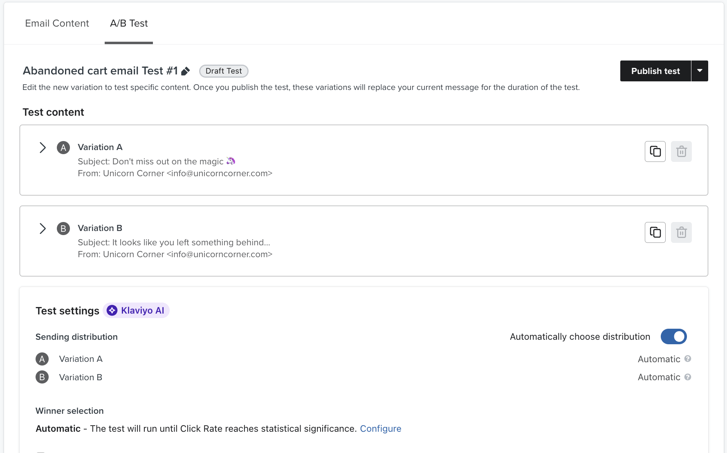Screen dimensions: 727x453
Task: Edit test name with pencil icon
Action: click(186, 71)
